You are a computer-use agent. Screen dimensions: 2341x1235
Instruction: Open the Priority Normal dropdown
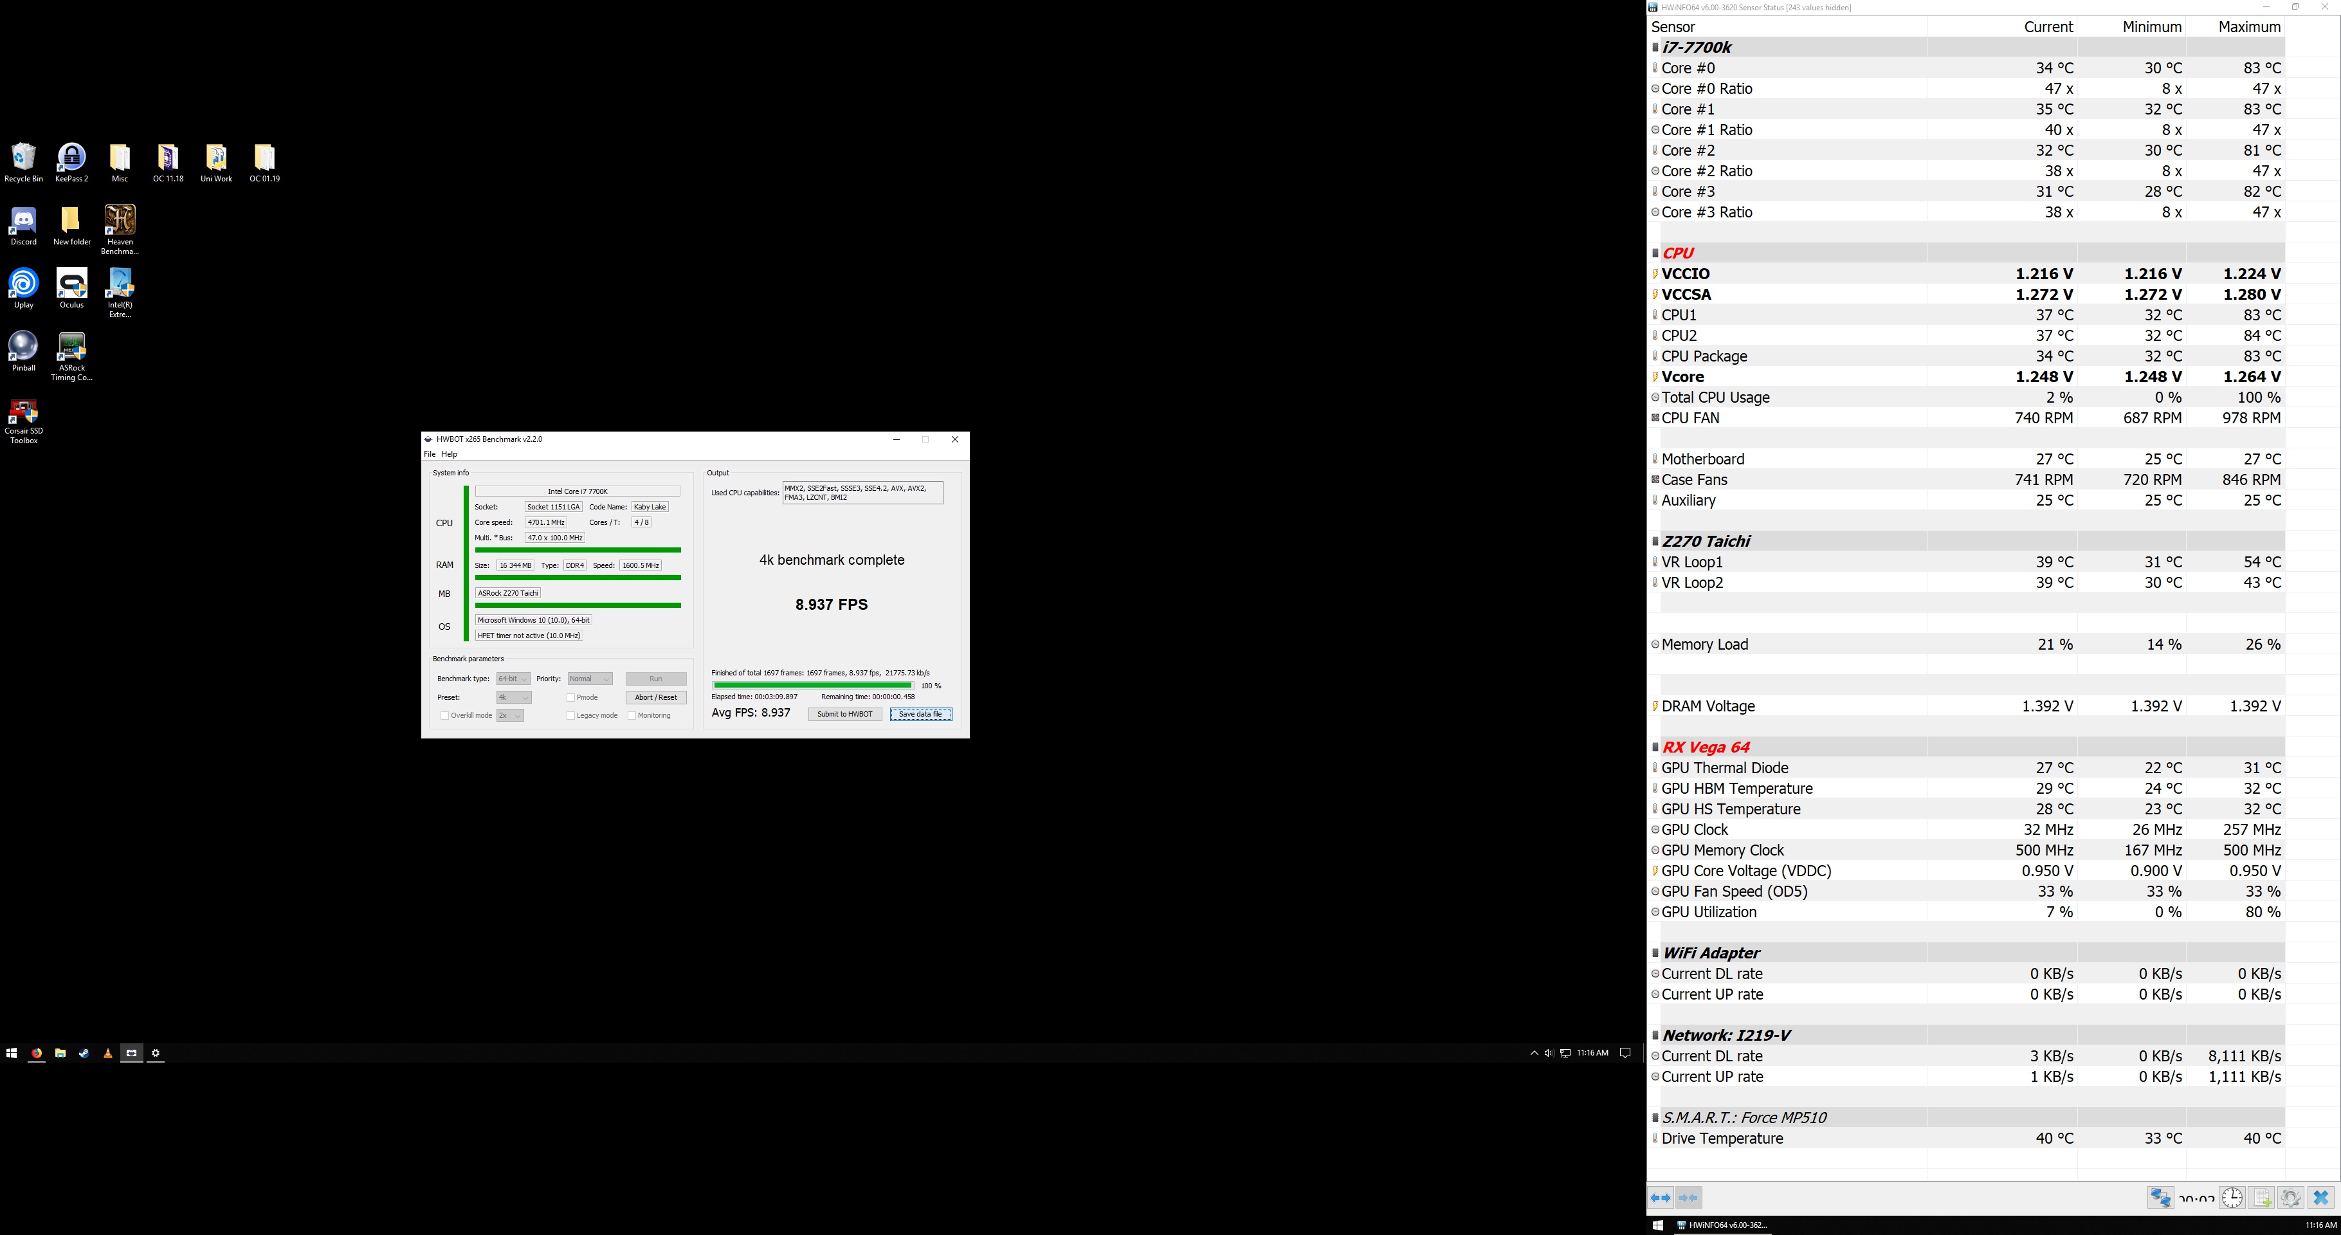(x=590, y=679)
